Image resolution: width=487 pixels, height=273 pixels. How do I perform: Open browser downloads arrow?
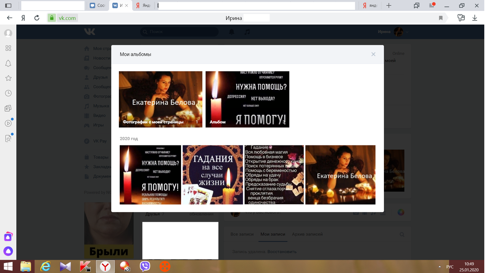click(x=475, y=18)
